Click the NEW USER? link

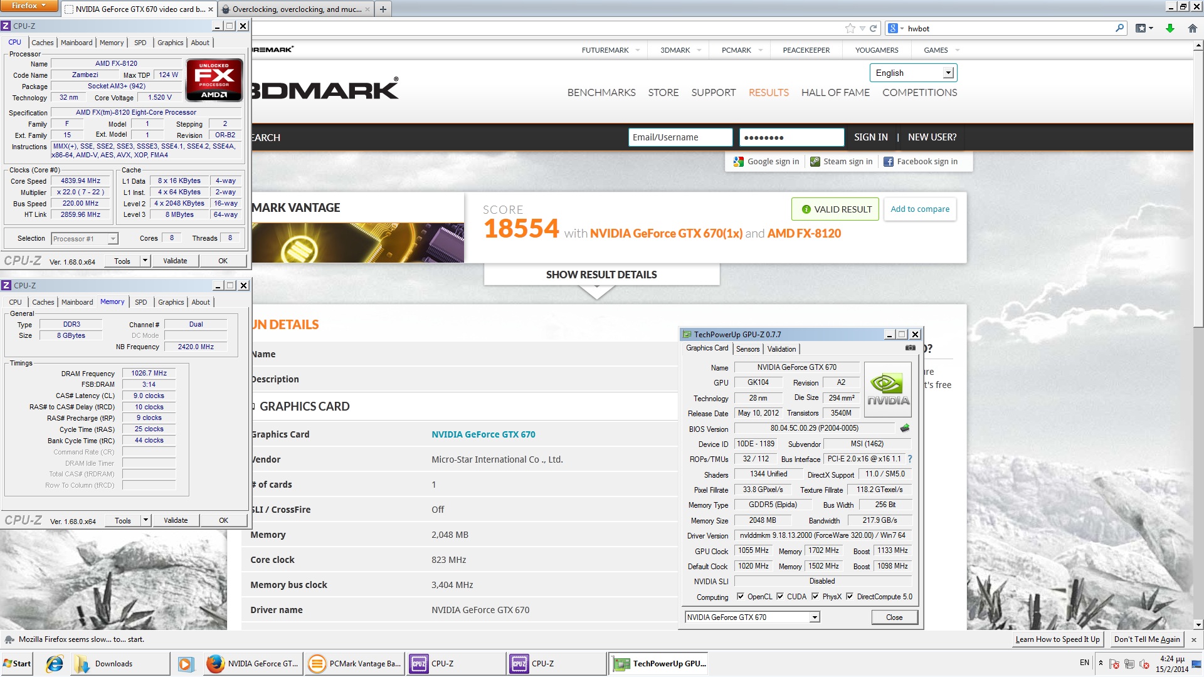[932, 137]
